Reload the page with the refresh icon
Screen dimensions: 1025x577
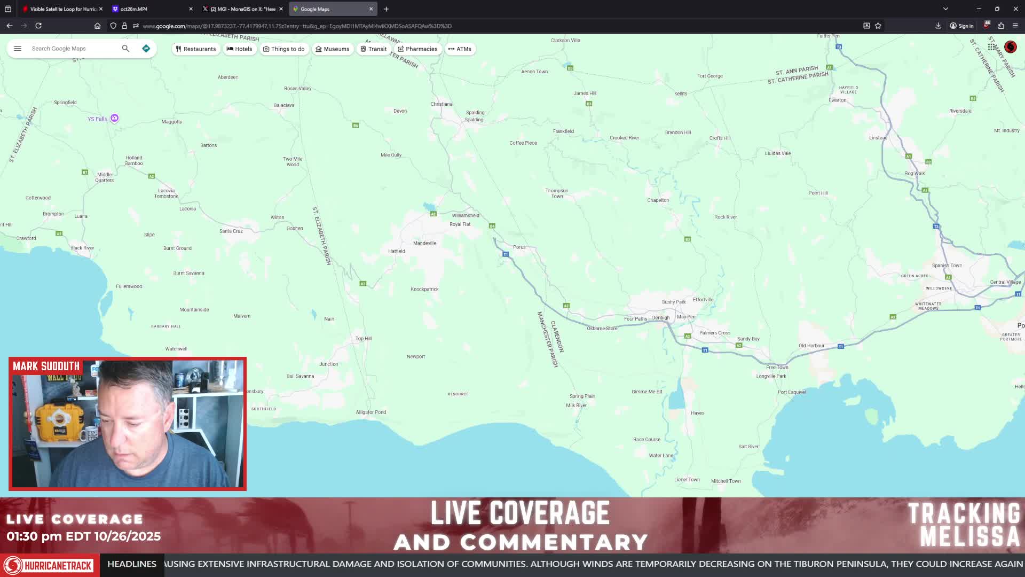coord(38,26)
